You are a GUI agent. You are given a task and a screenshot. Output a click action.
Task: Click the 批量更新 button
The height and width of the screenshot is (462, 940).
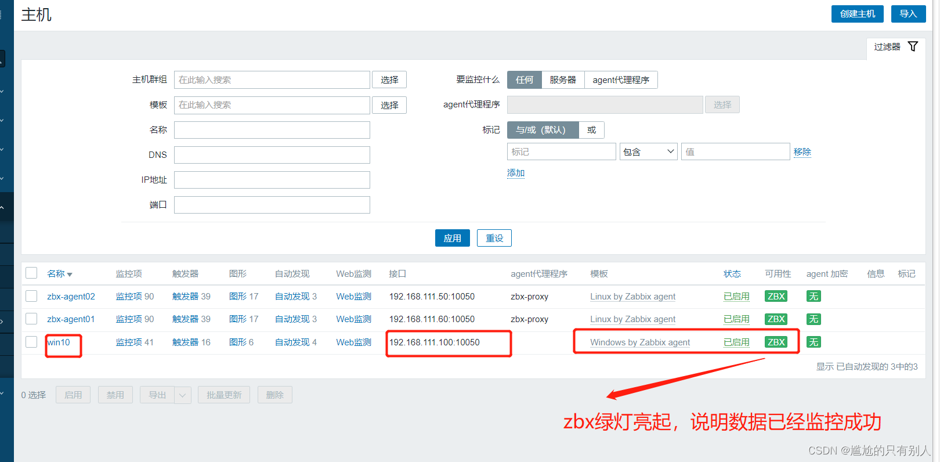tap(224, 395)
